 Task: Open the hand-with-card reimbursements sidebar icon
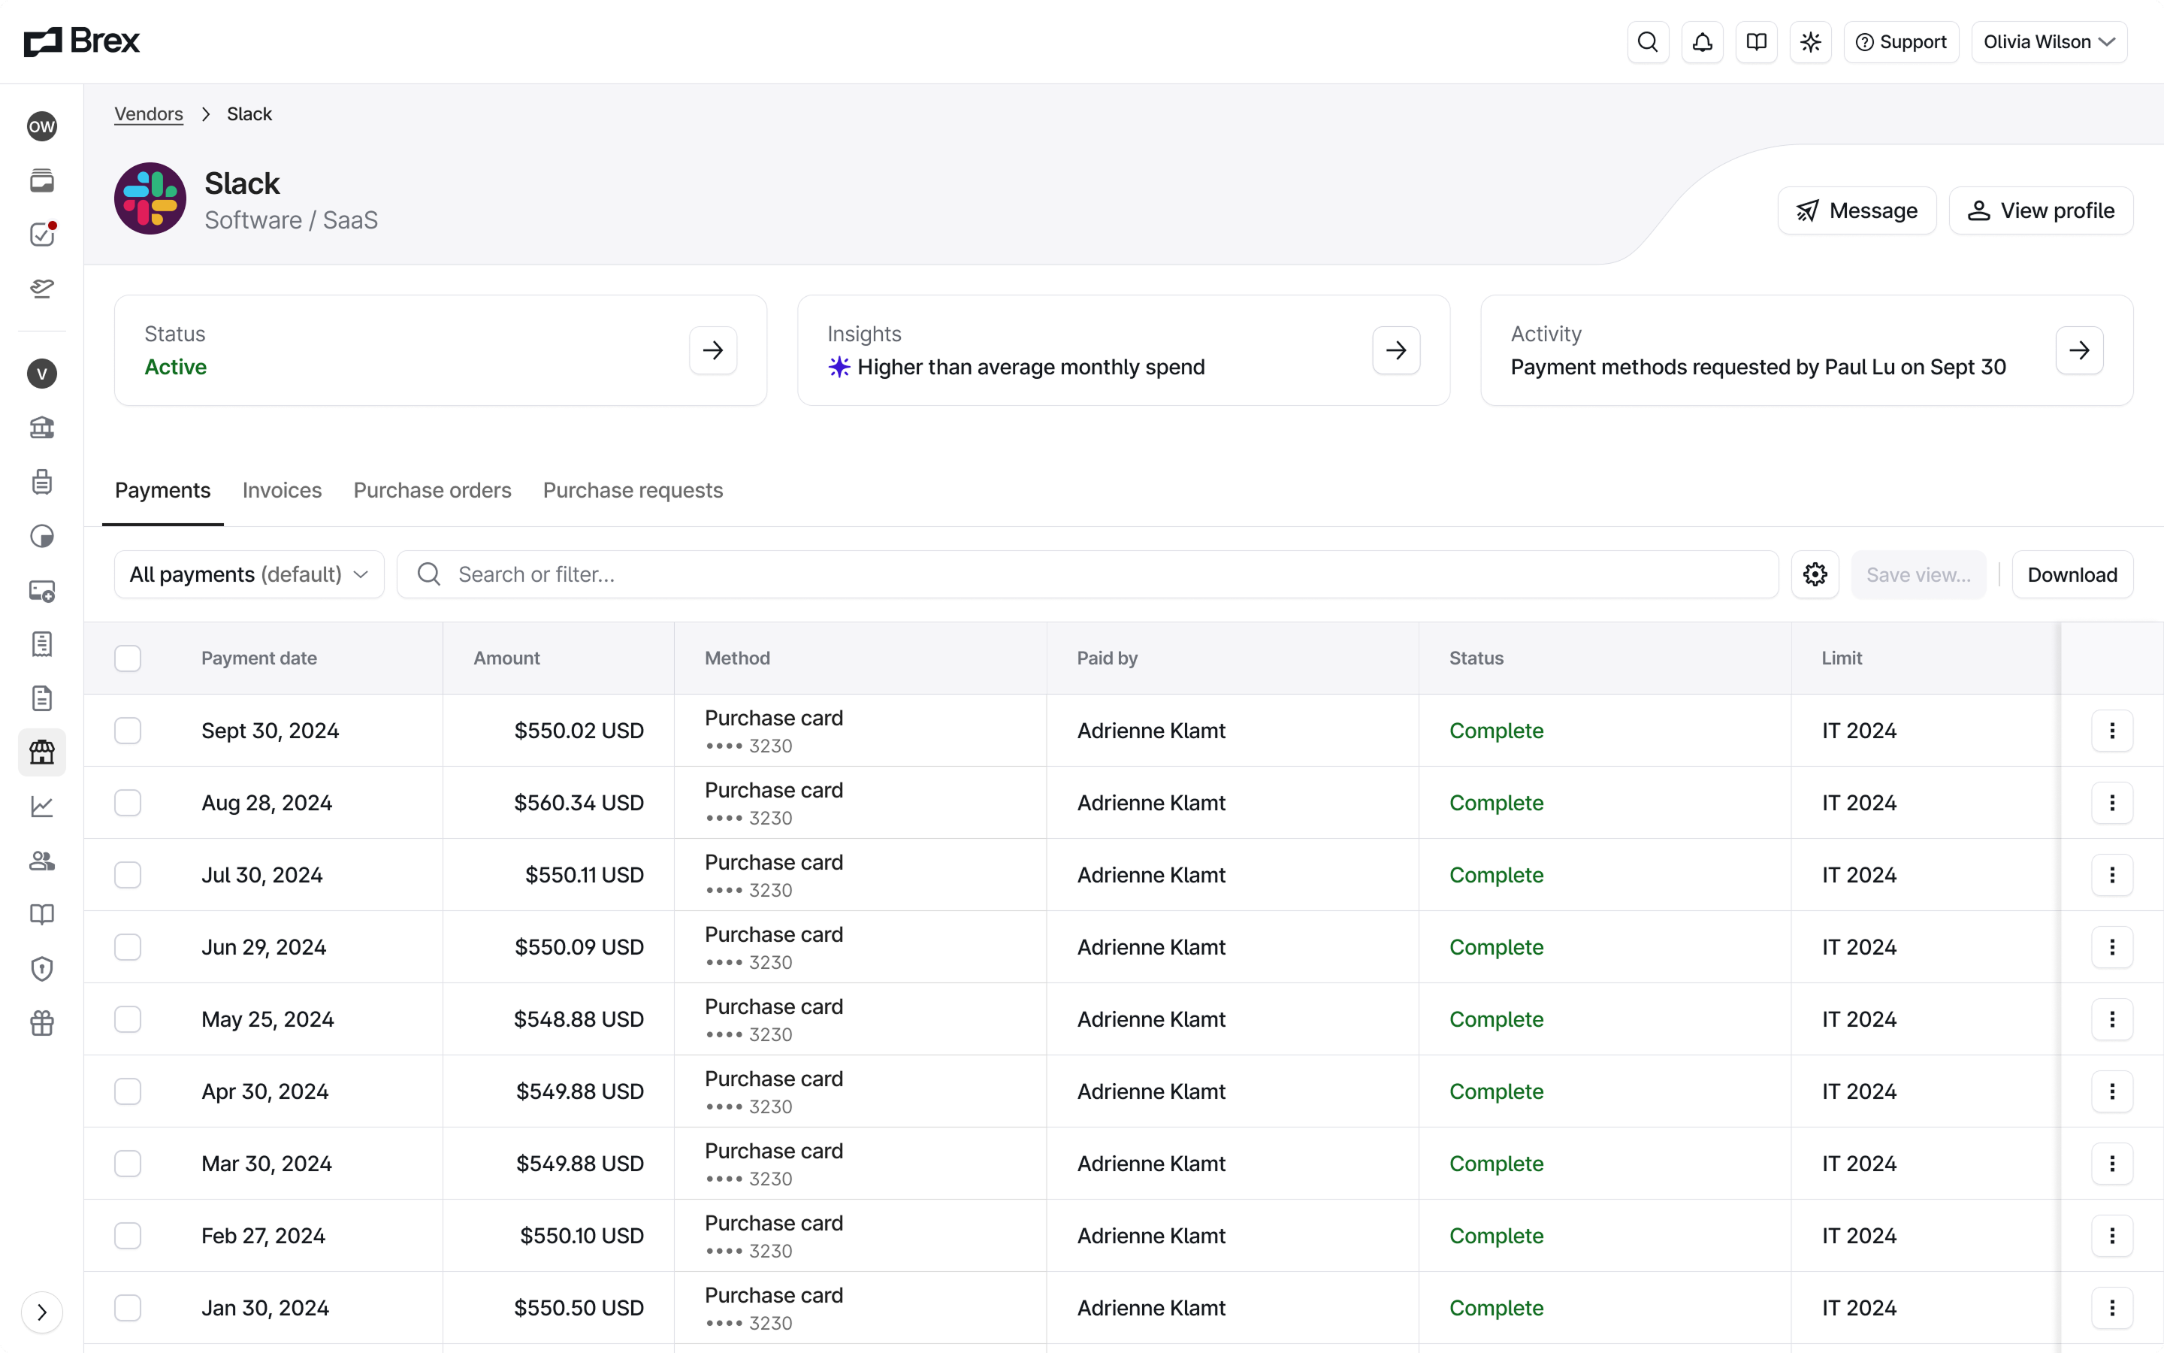(42, 288)
